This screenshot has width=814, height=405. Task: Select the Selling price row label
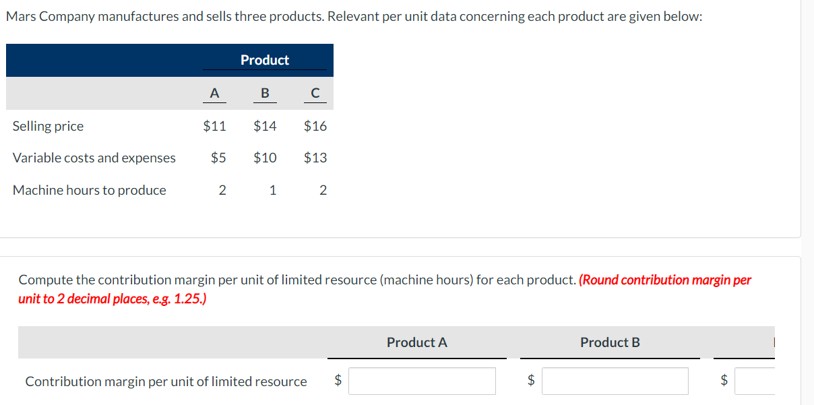(49, 126)
